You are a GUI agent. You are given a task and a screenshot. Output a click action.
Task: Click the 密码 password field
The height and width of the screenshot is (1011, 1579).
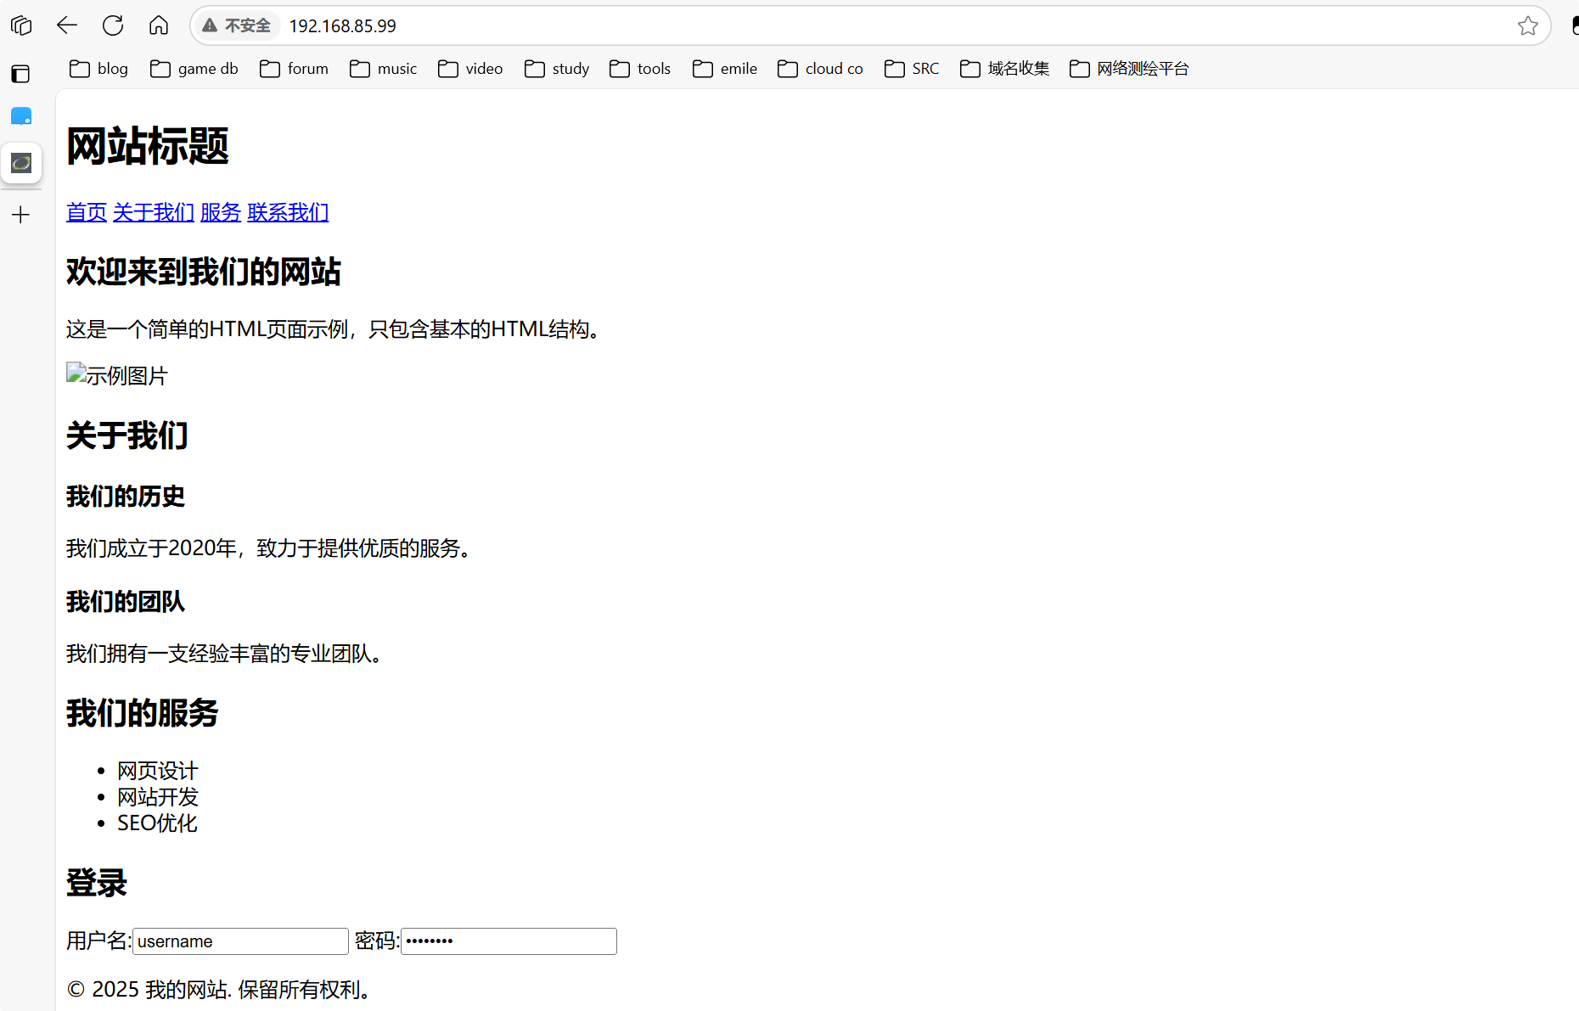point(509,941)
